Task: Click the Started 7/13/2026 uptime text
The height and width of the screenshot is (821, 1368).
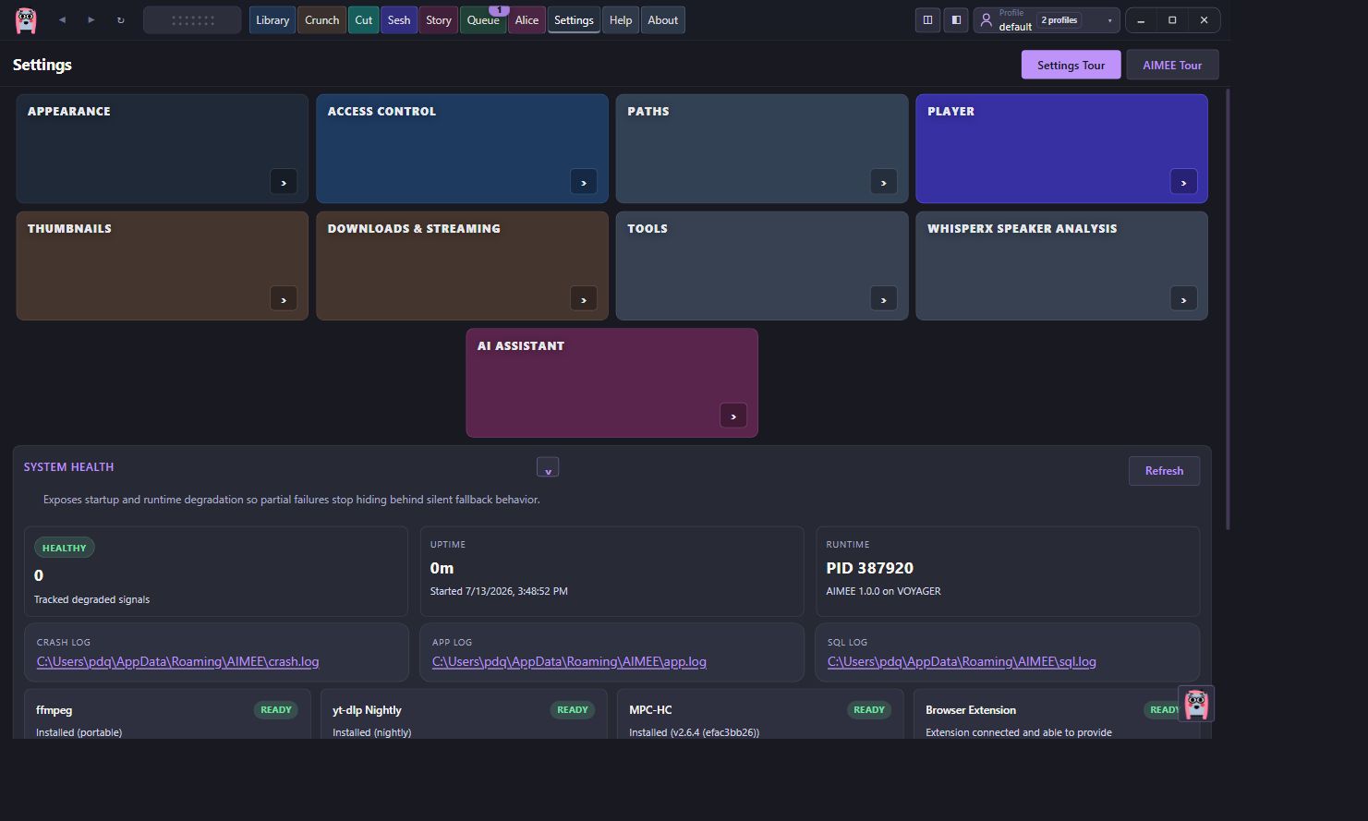Action: [499, 591]
